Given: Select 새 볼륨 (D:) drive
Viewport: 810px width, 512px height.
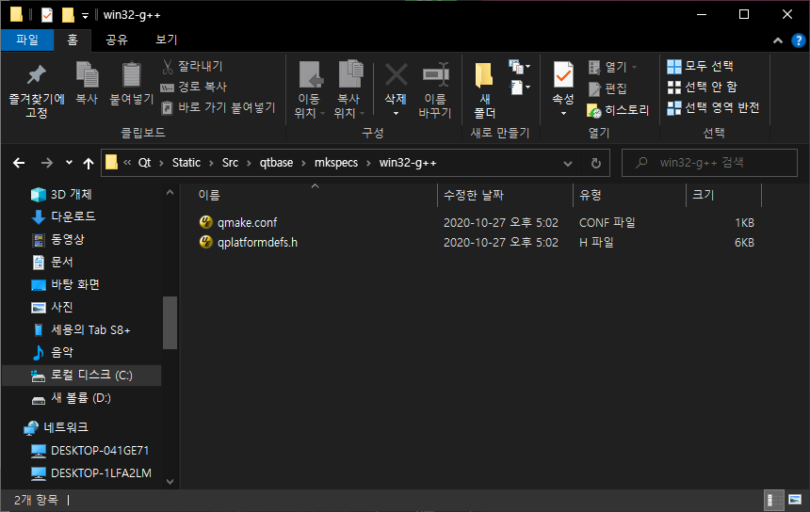Looking at the screenshot, I should [71, 398].
